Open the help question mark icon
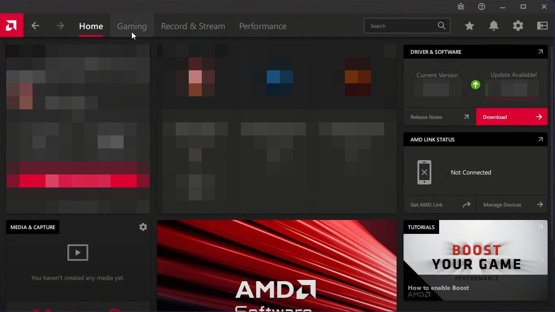The image size is (555, 312). [x=482, y=7]
